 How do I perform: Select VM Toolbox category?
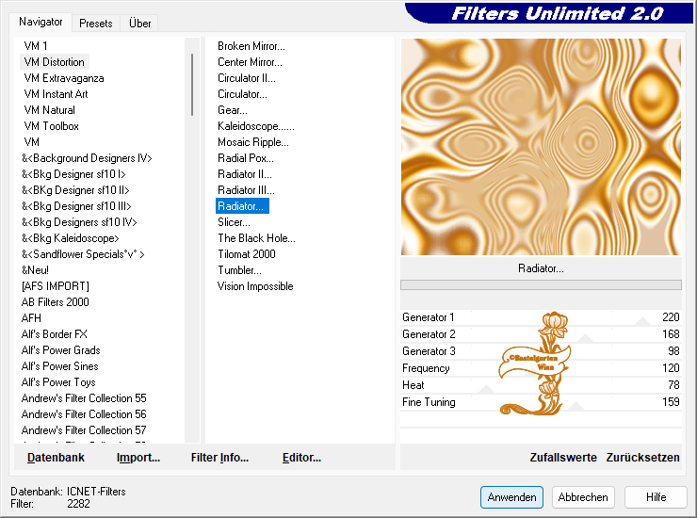pyautogui.click(x=52, y=126)
